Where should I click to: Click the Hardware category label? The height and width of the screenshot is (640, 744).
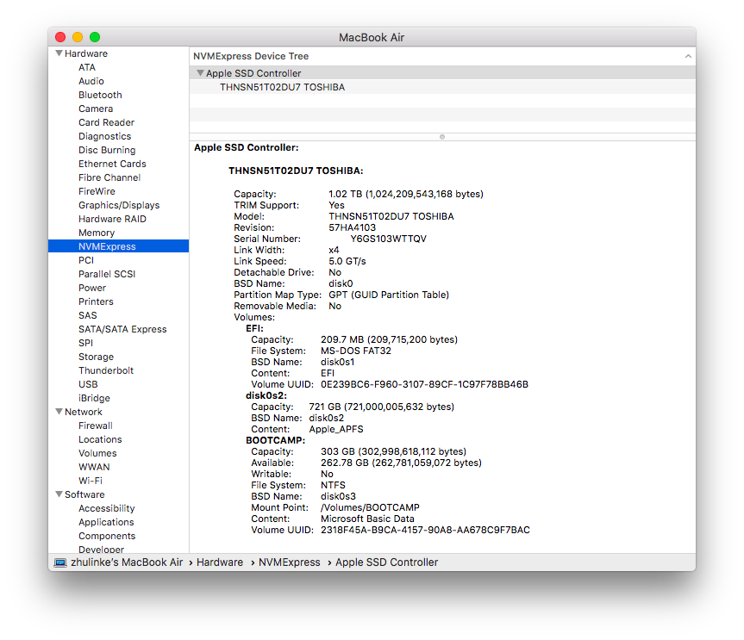pyautogui.click(x=86, y=53)
